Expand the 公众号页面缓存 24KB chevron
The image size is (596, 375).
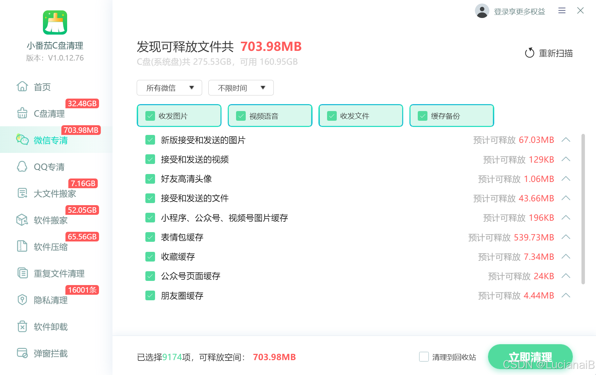click(x=566, y=276)
